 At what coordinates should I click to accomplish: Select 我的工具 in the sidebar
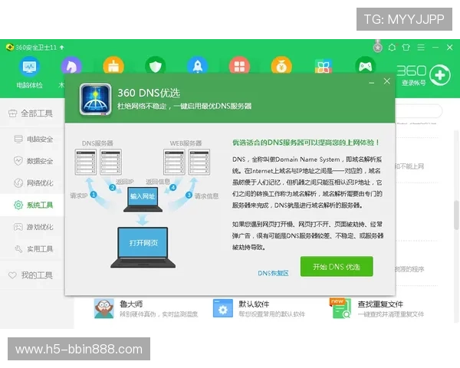pyautogui.click(x=32, y=275)
